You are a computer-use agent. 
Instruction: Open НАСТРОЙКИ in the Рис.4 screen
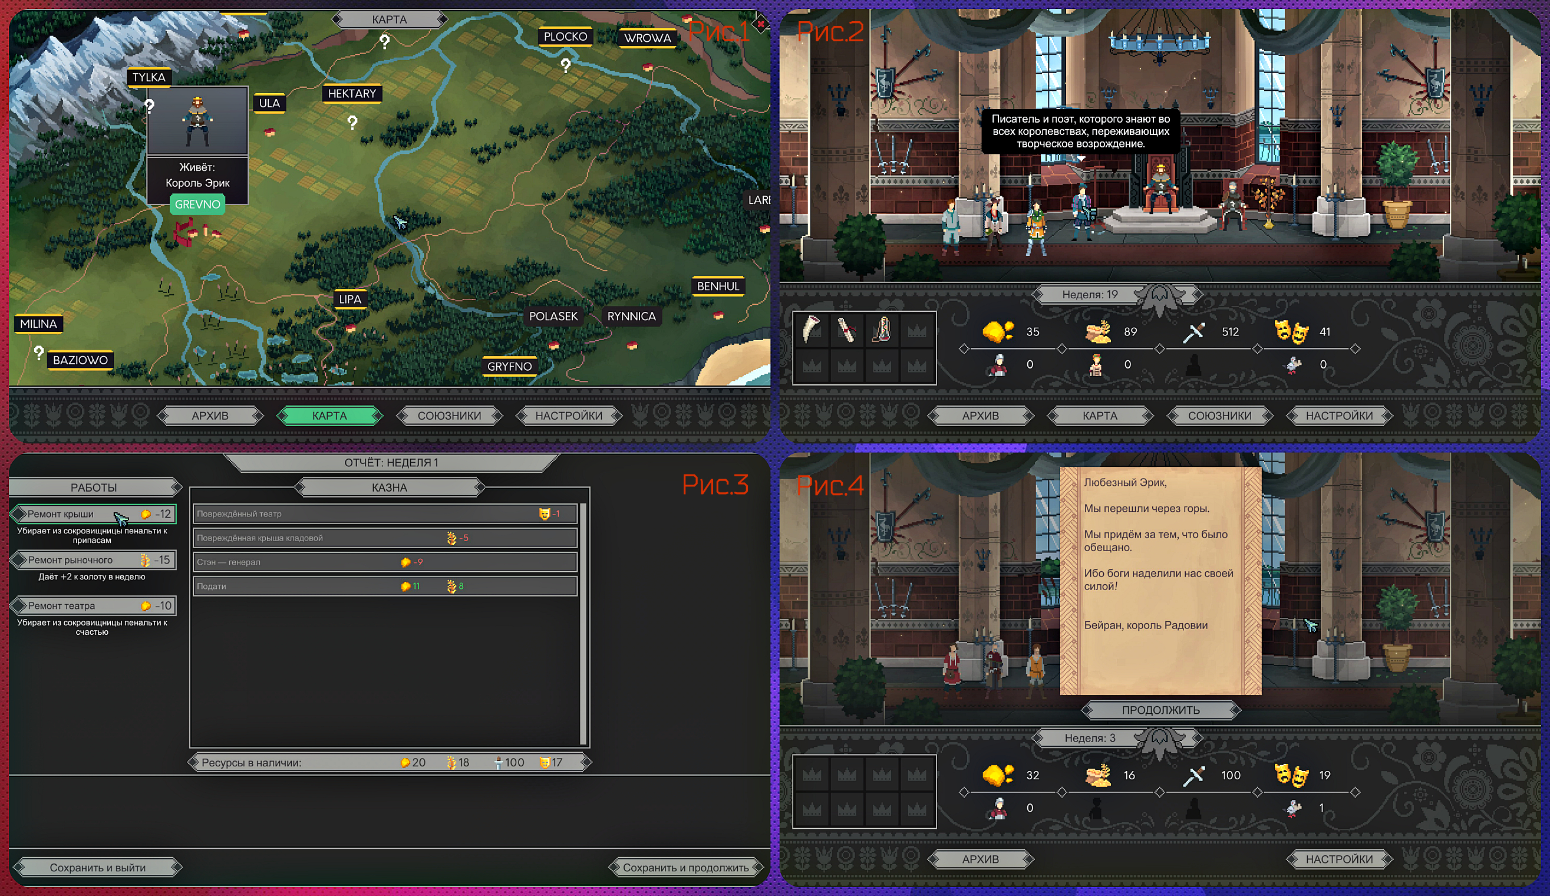point(1339,859)
